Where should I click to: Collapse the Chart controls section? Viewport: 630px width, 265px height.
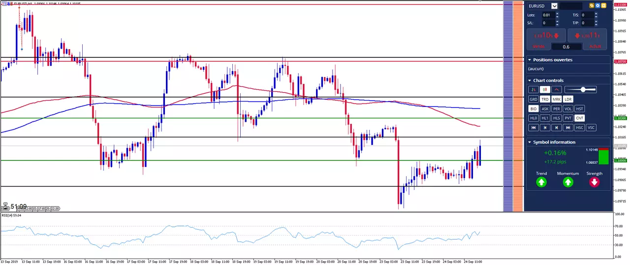[x=530, y=80]
